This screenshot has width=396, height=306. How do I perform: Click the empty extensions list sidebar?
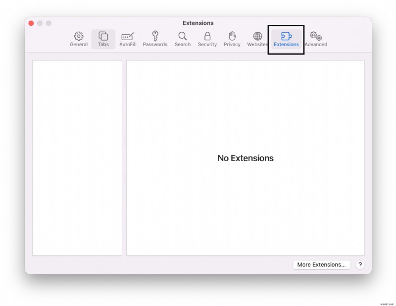click(x=77, y=158)
